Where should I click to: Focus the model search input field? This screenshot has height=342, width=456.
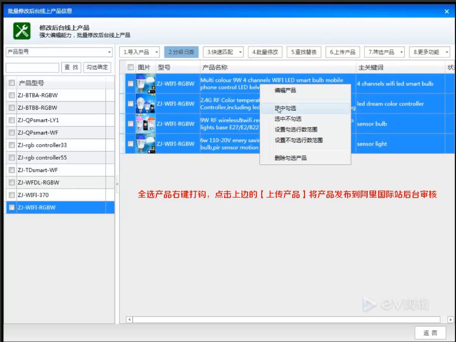[32, 68]
